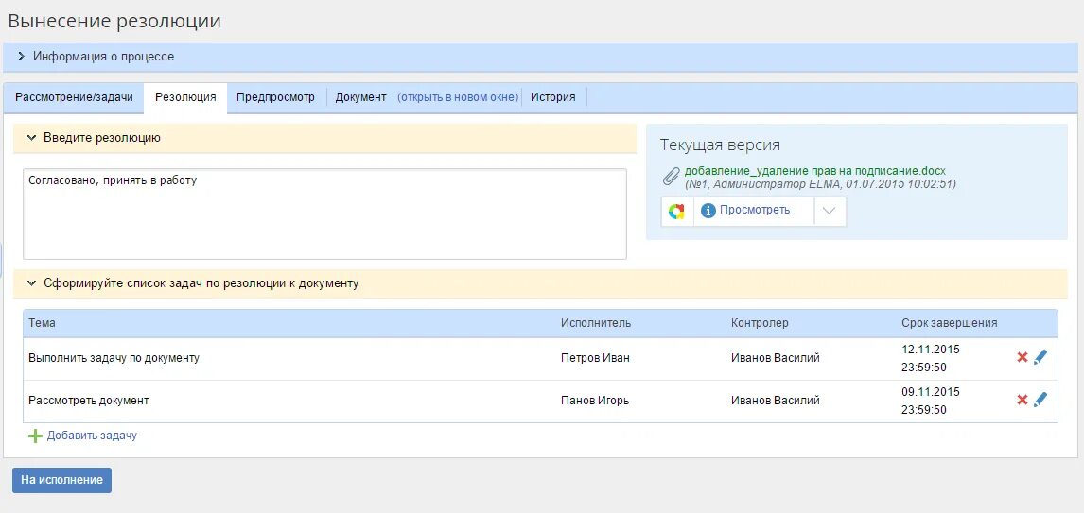Click the paperclip attachment icon
This screenshot has height=513, width=1084.
[x=671, y=177]
